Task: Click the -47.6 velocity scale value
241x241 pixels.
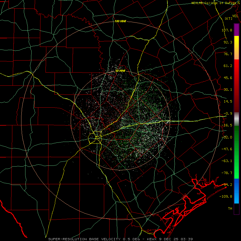Action: pyautogui.click(x=227, y=149)
